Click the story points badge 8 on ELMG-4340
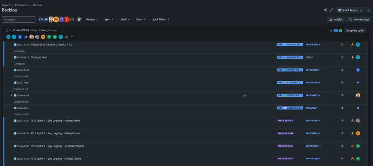 click(342, 45)
